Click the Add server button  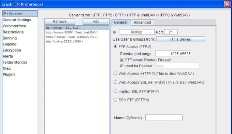coord(96,22)
